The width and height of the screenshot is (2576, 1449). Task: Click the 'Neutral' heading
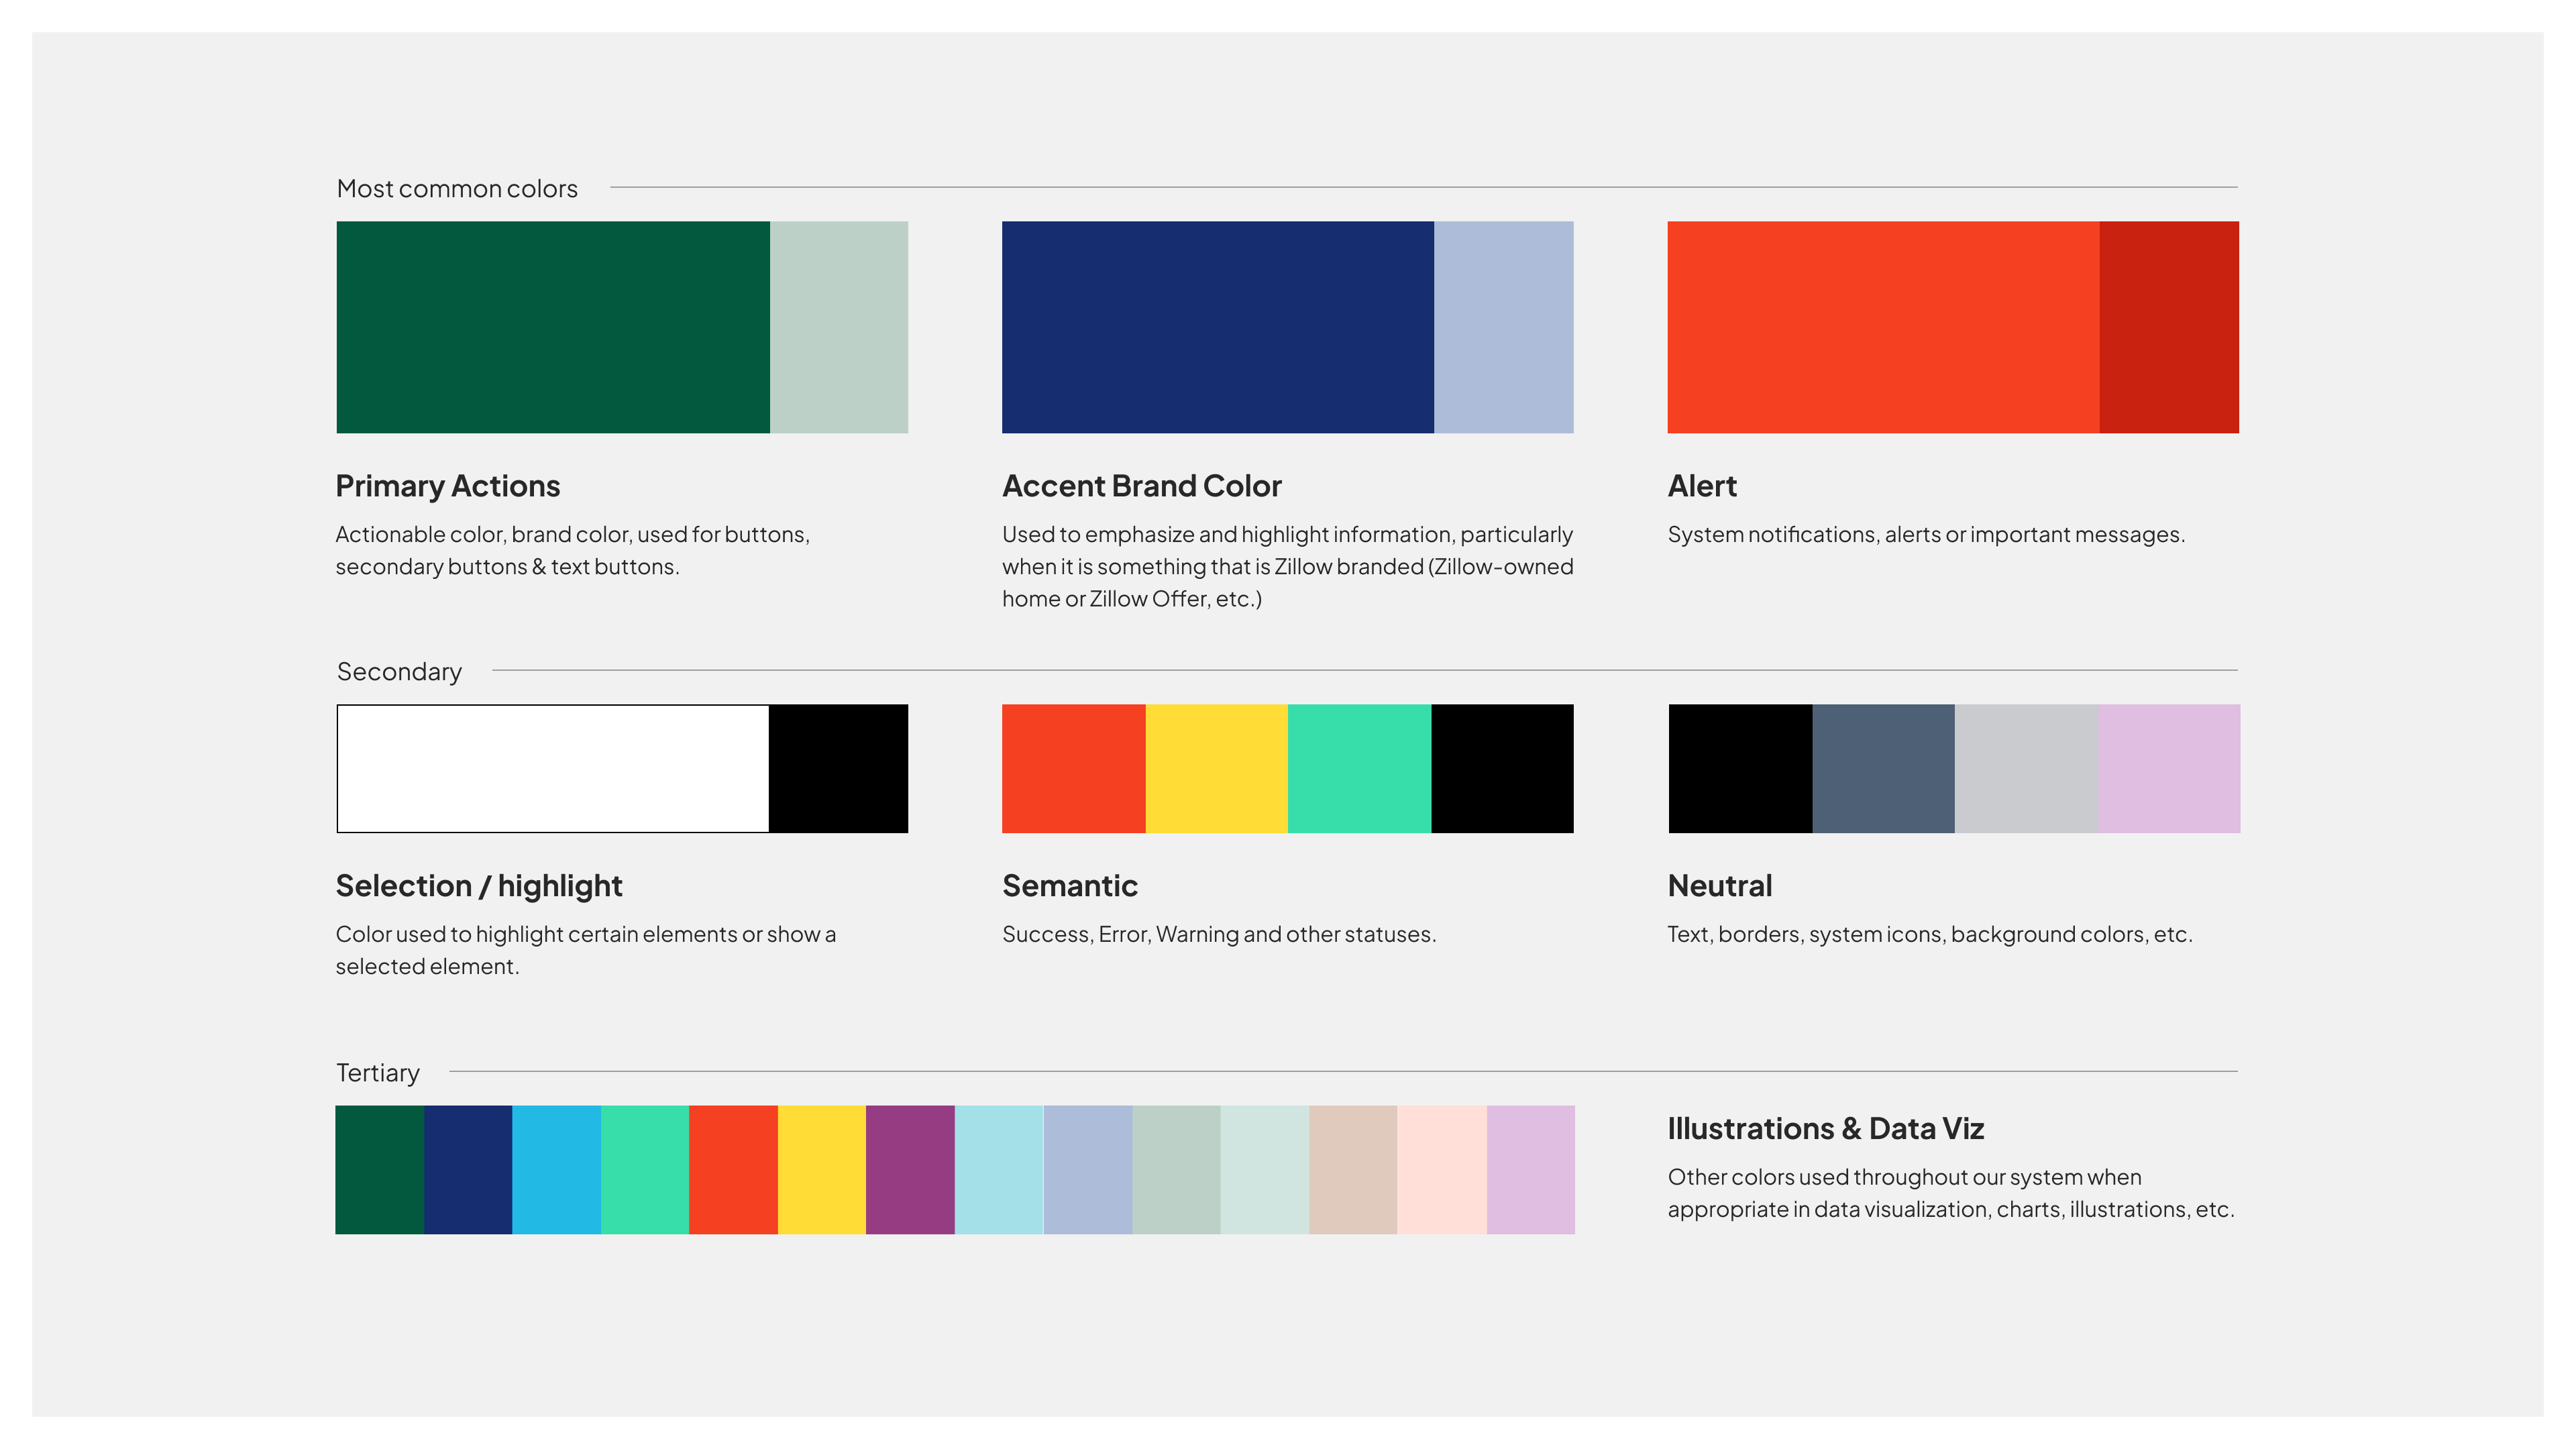(x=1720, y=886)
